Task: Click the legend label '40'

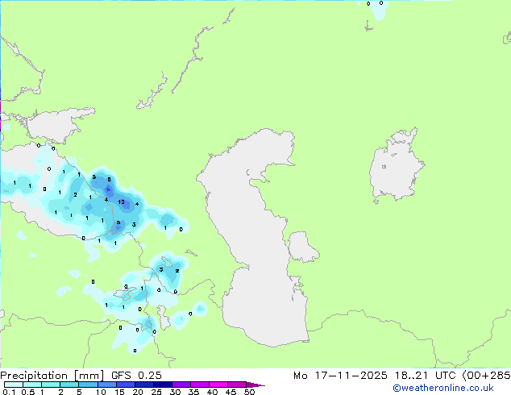Action: tap(212, 392)
